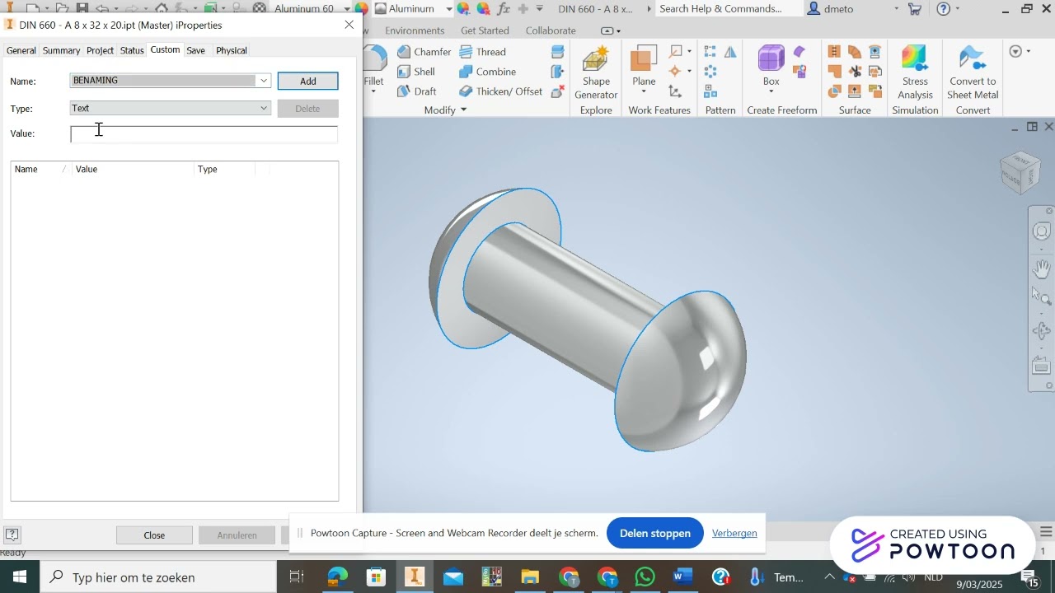Open Inventor from the taskbar

[415, 577]
